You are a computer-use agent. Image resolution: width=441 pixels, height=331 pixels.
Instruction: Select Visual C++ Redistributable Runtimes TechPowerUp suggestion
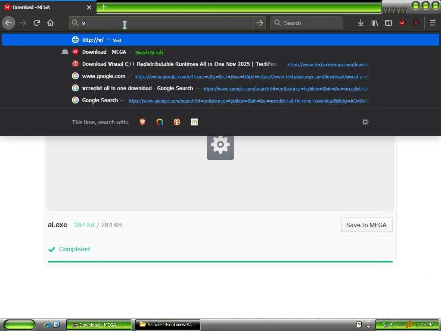[x=220, y=64]
